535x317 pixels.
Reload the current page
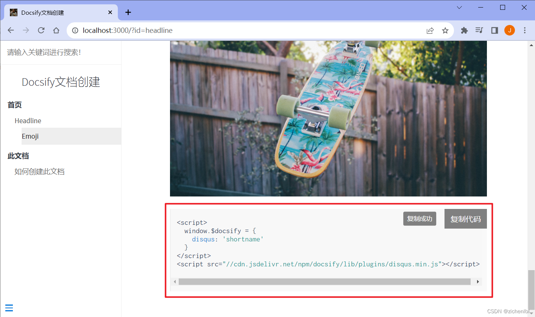(41, 31)
